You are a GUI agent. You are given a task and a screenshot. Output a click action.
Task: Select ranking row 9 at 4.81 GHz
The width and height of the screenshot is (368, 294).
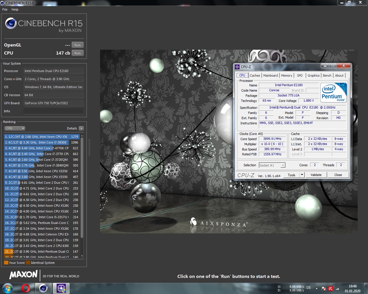tap(42, 183)
